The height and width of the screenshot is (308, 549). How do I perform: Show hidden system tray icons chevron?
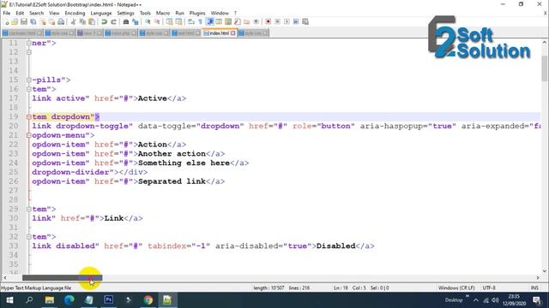476,300
